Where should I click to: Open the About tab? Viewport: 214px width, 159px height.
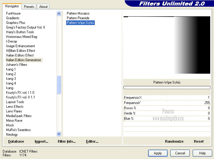[43, 6]
